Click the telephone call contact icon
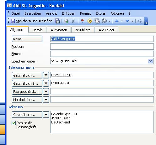Image resolution: width=156 pixels, height=145 pixels. click(104, 21)
